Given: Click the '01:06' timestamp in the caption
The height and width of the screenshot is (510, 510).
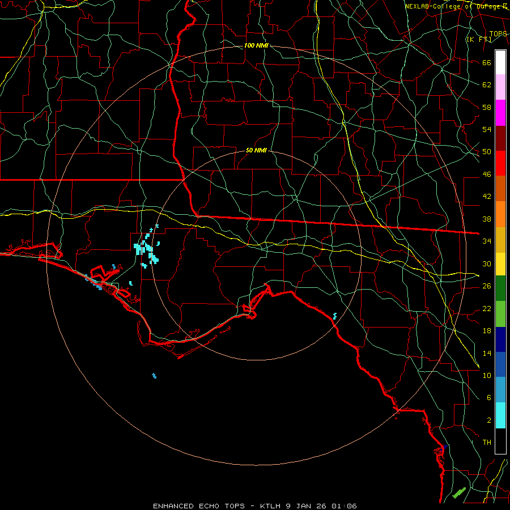Looking at the screenshot, I should [x=344, y=506].
